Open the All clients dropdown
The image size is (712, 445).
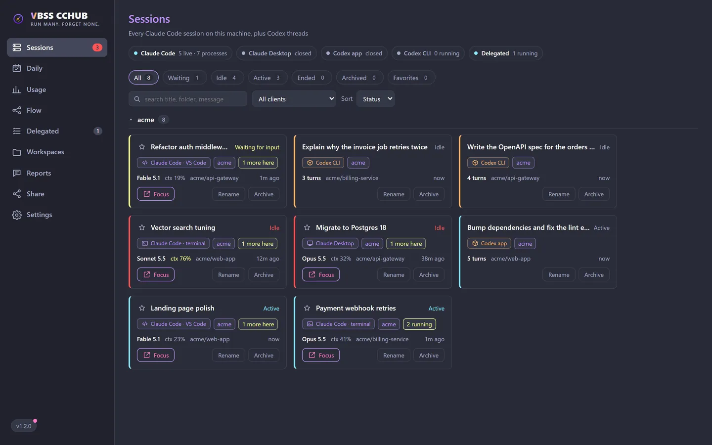[x=294, y=99]
